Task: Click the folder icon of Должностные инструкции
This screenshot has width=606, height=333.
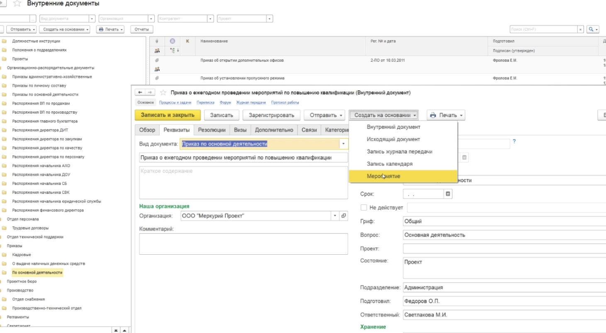Action: [4, 41]
